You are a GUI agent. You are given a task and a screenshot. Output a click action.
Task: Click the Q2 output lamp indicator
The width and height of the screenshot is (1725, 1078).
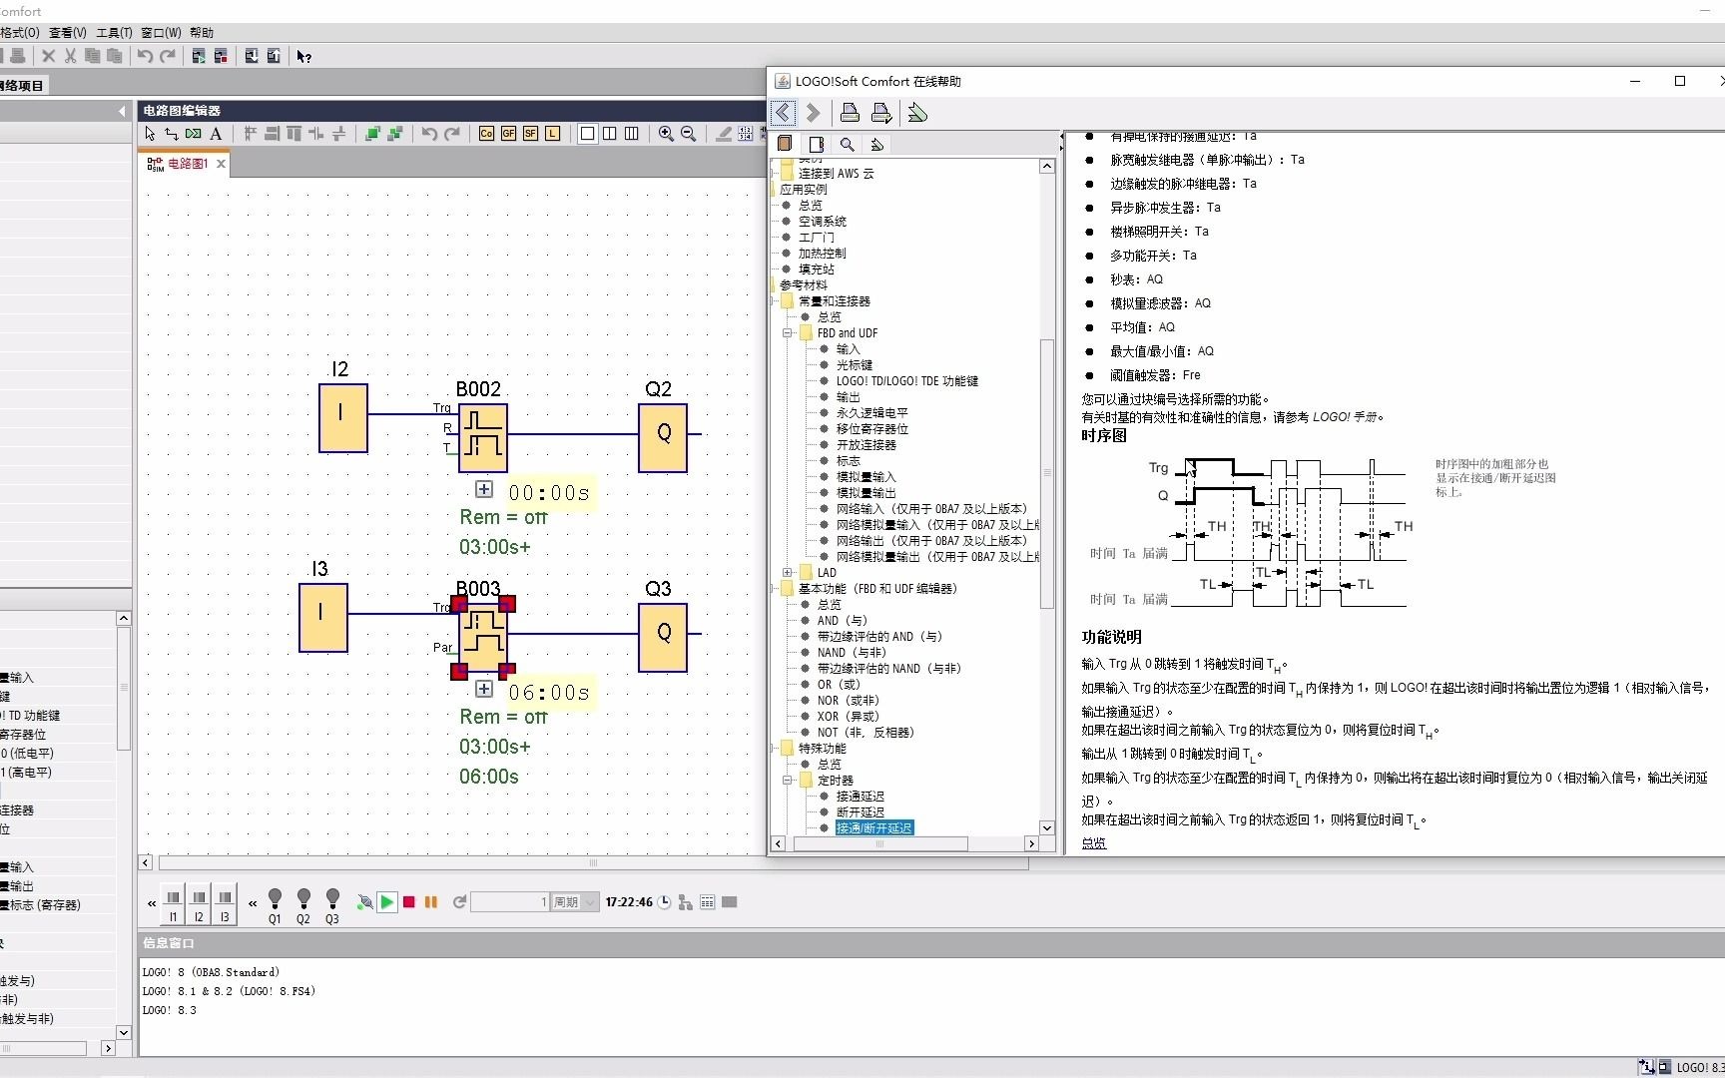[x=303, y=905]
